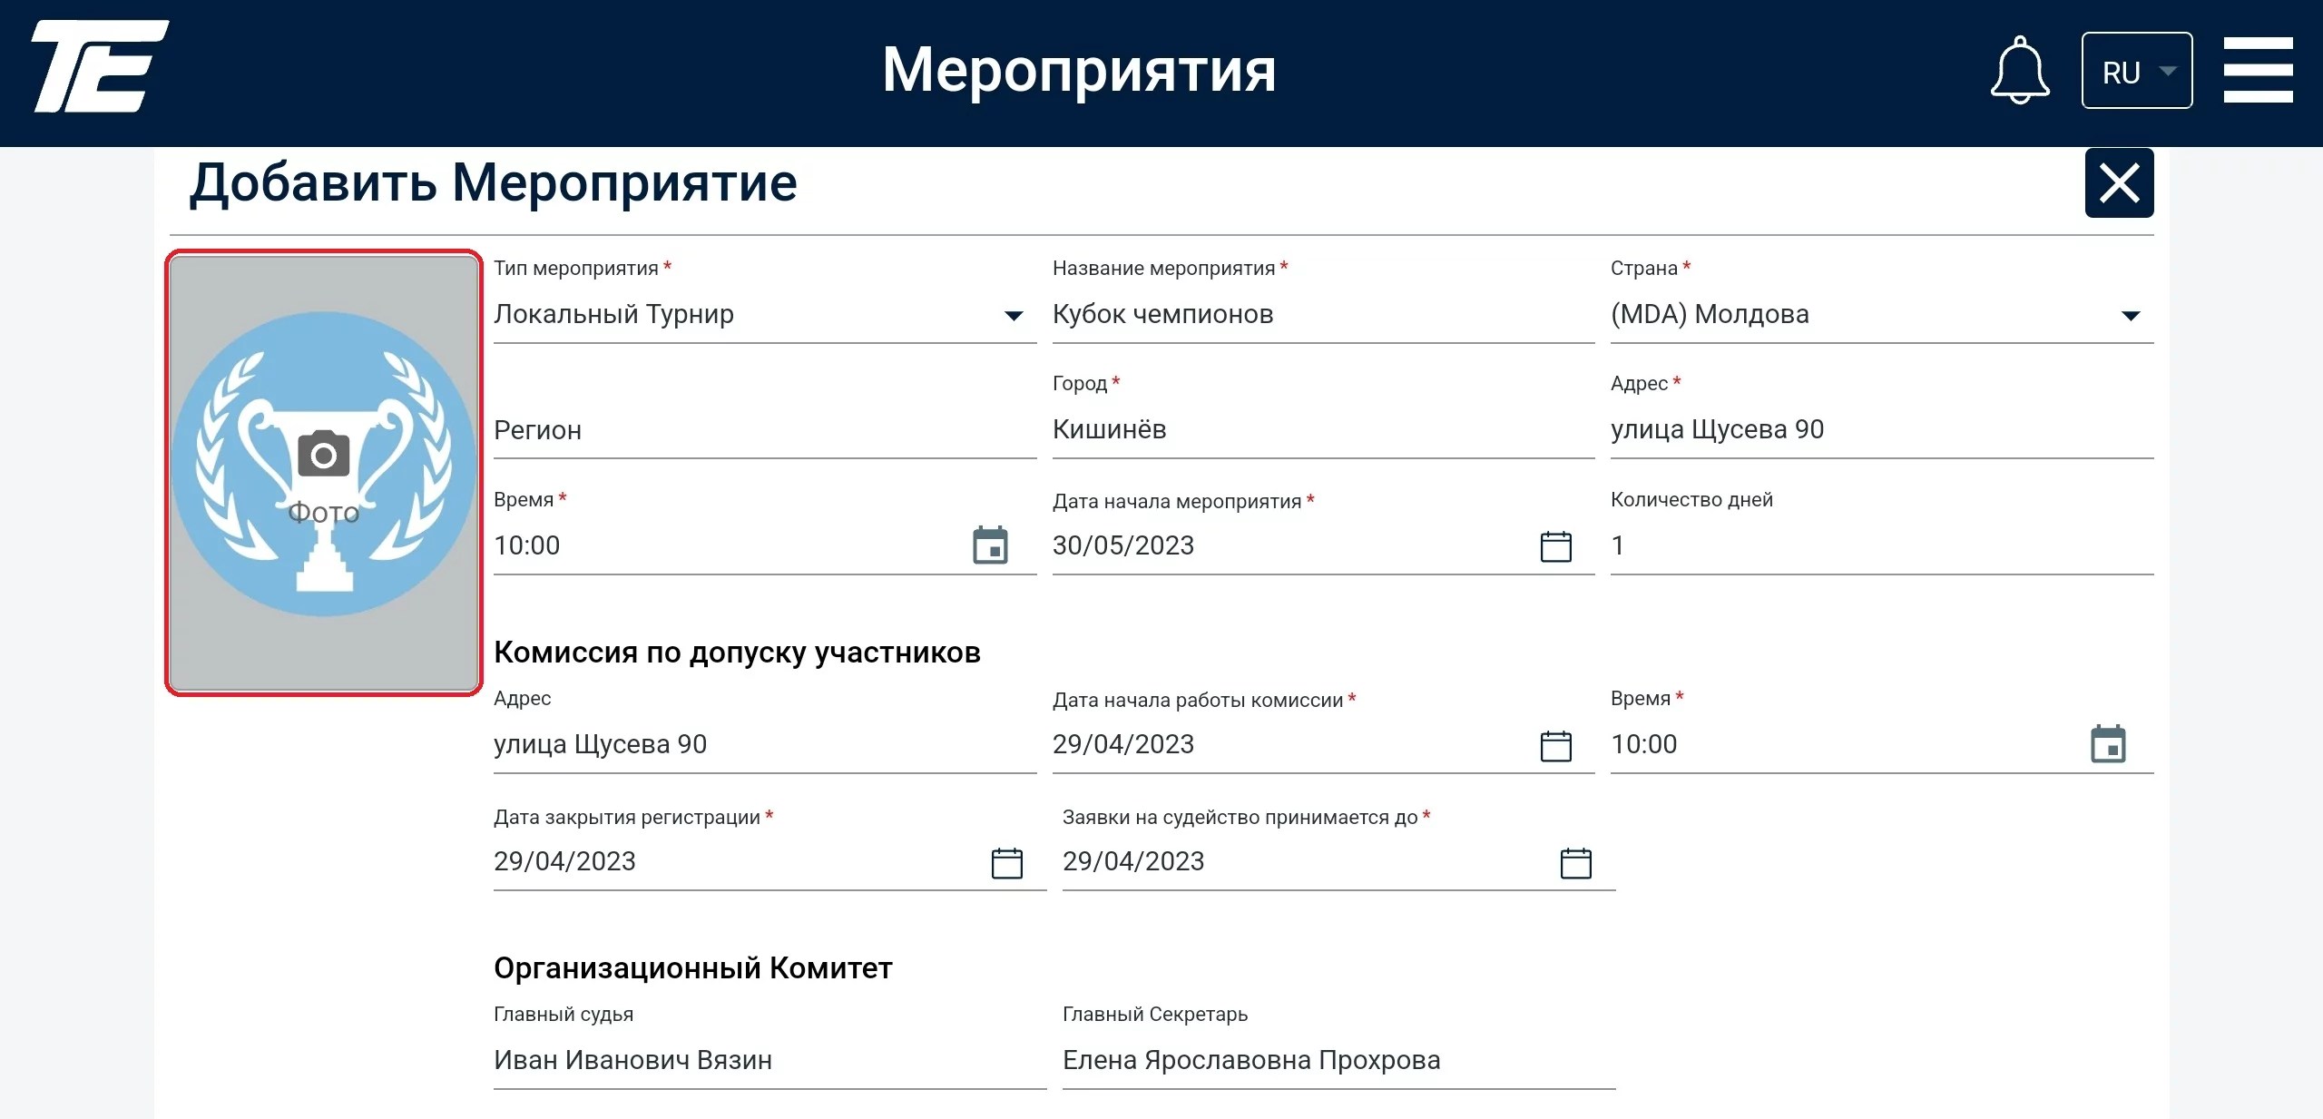Click the Регион input field
This screenshot has width=2323, height=1119.
(x=765, y=429)
